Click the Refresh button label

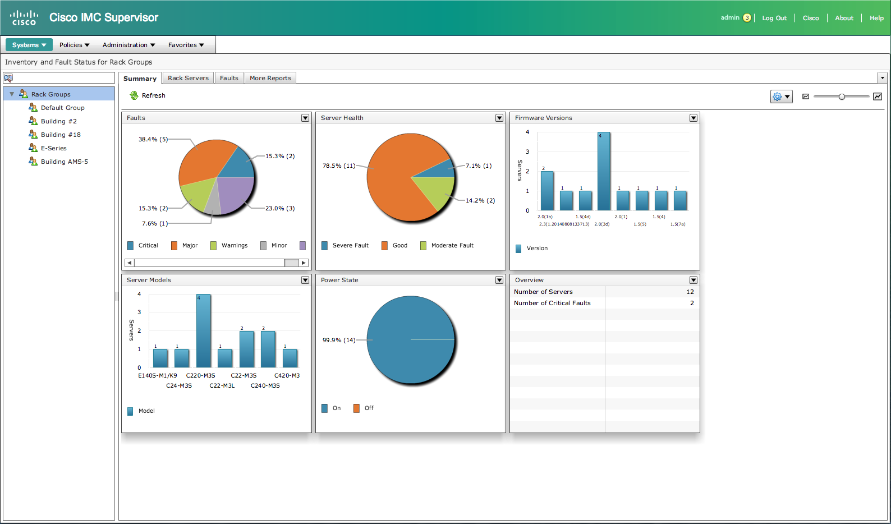point(153,95)
